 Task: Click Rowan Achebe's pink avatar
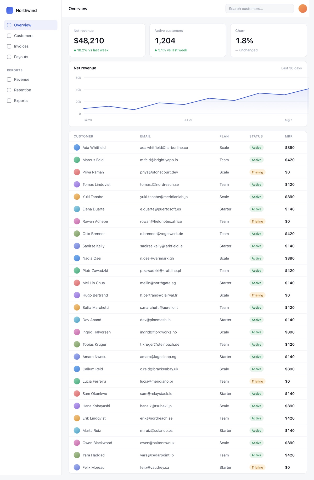point(77,221)
